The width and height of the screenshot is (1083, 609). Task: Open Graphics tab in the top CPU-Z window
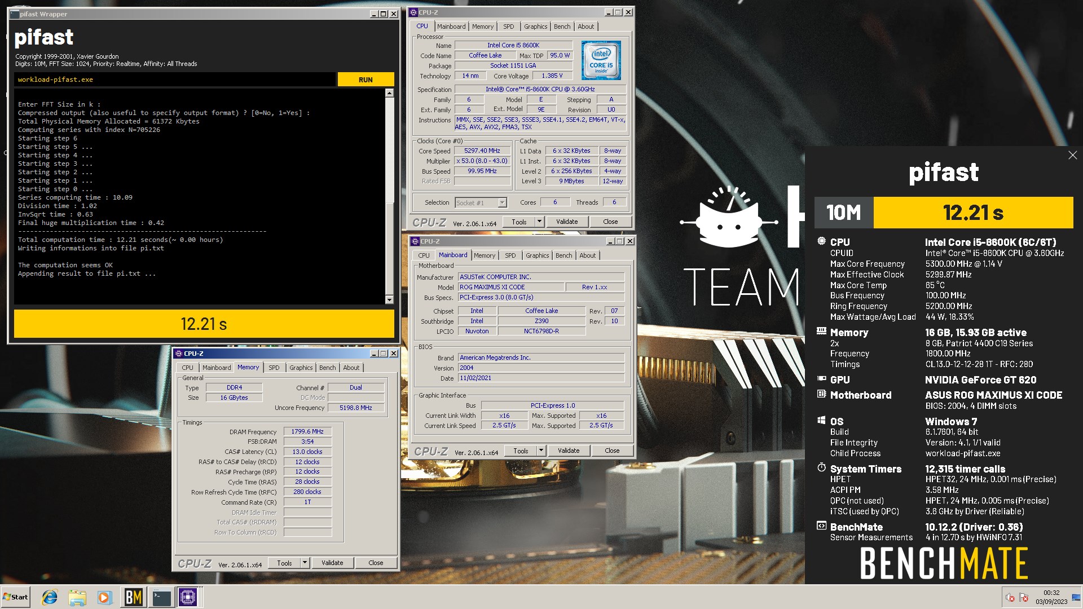pos(535,27)
